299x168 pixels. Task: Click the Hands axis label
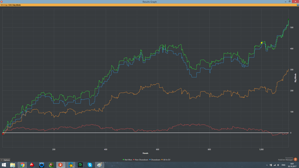click(145, 153)
